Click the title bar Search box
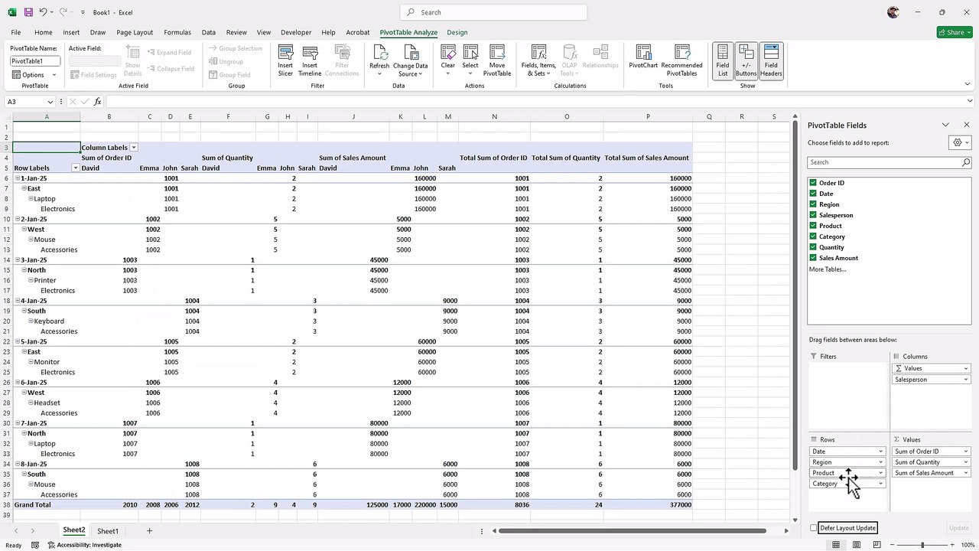 pyautogui.click(x=493, y=12)
